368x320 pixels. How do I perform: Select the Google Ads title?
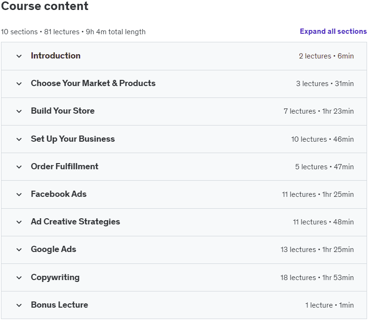click(x=54, y=249)
